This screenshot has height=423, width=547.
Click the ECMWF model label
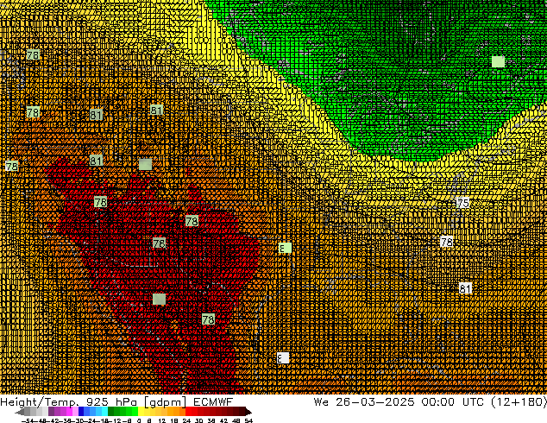coord(213,402)
